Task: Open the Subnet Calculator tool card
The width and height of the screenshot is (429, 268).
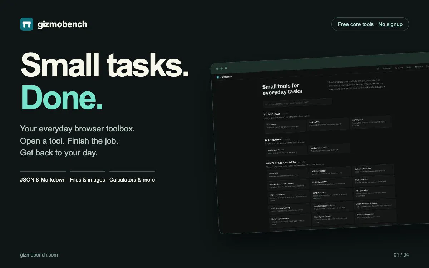Action: point(374,169)
